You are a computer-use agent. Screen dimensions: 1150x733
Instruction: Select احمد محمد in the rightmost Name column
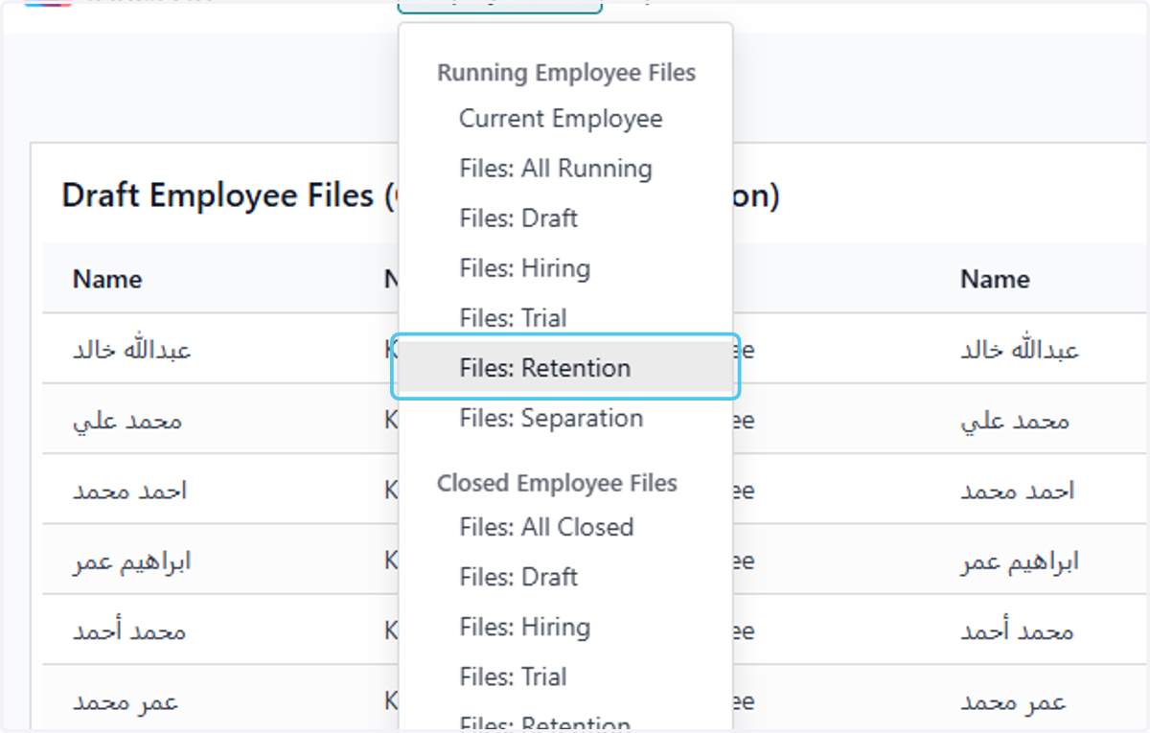(1018, 491)
